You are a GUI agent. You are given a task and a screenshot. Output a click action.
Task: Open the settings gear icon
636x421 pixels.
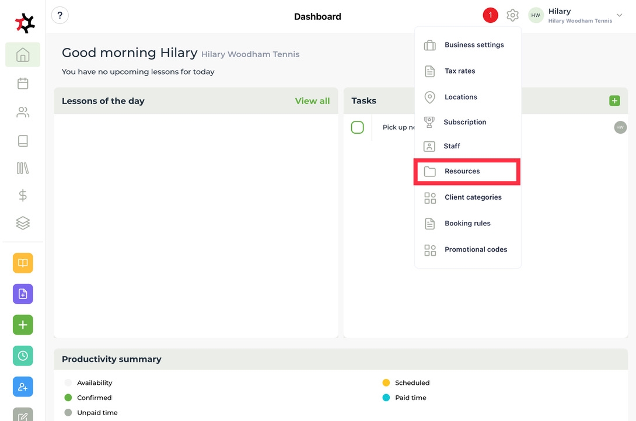(512, 16)
